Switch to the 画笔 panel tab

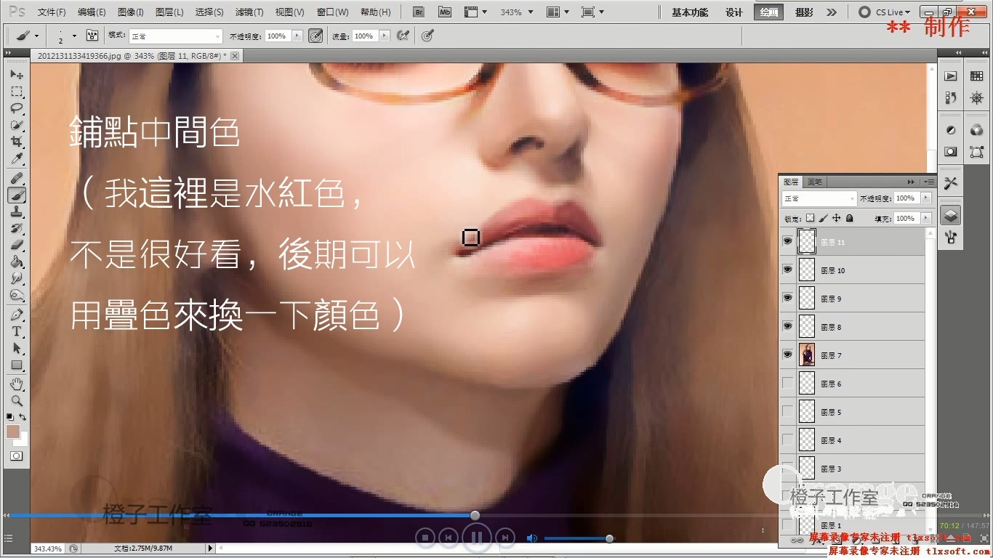click(x=815, y=182)
